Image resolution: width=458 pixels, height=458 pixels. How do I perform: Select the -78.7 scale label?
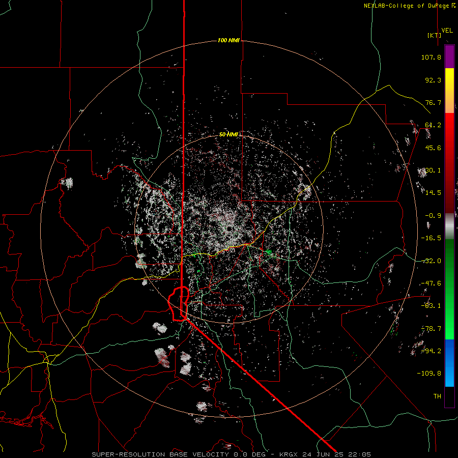coord(431,329)
